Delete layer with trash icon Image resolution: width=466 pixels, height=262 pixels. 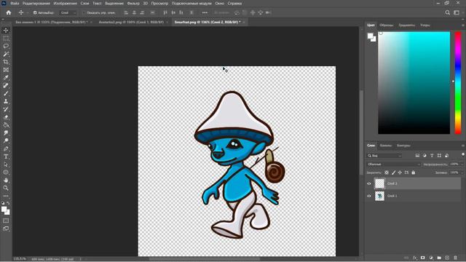(x=455, y=258)
